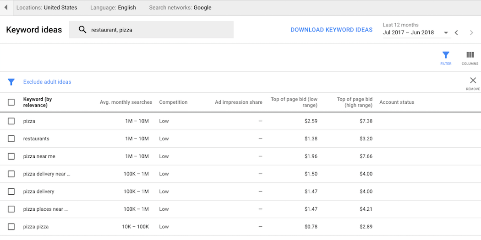The image size is (481, 240).
Task: Click the keyword search field with 'restaurant, pizza'
Action: click(156, 30)
